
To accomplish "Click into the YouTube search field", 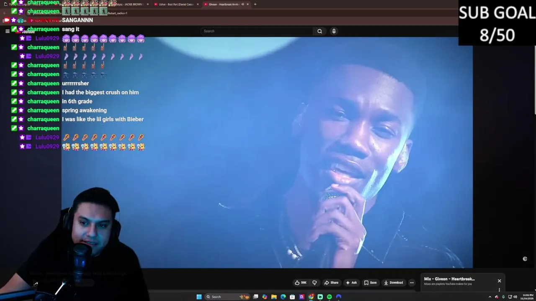I will point(257,31).
